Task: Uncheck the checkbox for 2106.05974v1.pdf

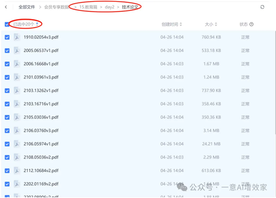Action: tap(7, 144)
